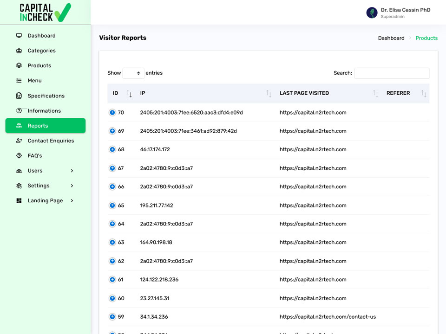446x334 pixels.
Task: Expand row 61 details with plus icon
Action: (x=112, y=279)
